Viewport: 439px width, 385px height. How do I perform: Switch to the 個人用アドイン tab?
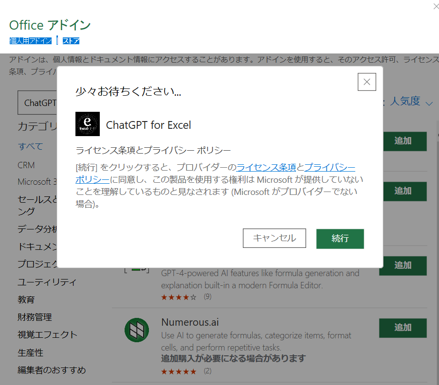(31, 41)
